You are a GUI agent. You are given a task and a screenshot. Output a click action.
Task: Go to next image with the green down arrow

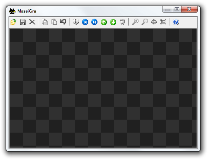113,22
